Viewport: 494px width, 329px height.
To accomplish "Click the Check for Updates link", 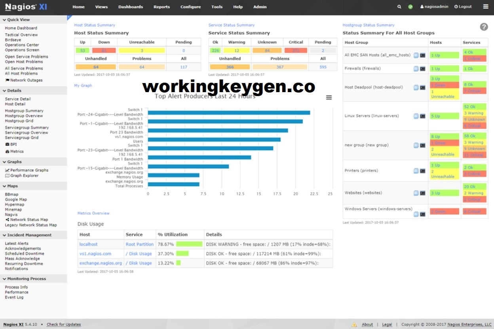I will click(64, 325).
